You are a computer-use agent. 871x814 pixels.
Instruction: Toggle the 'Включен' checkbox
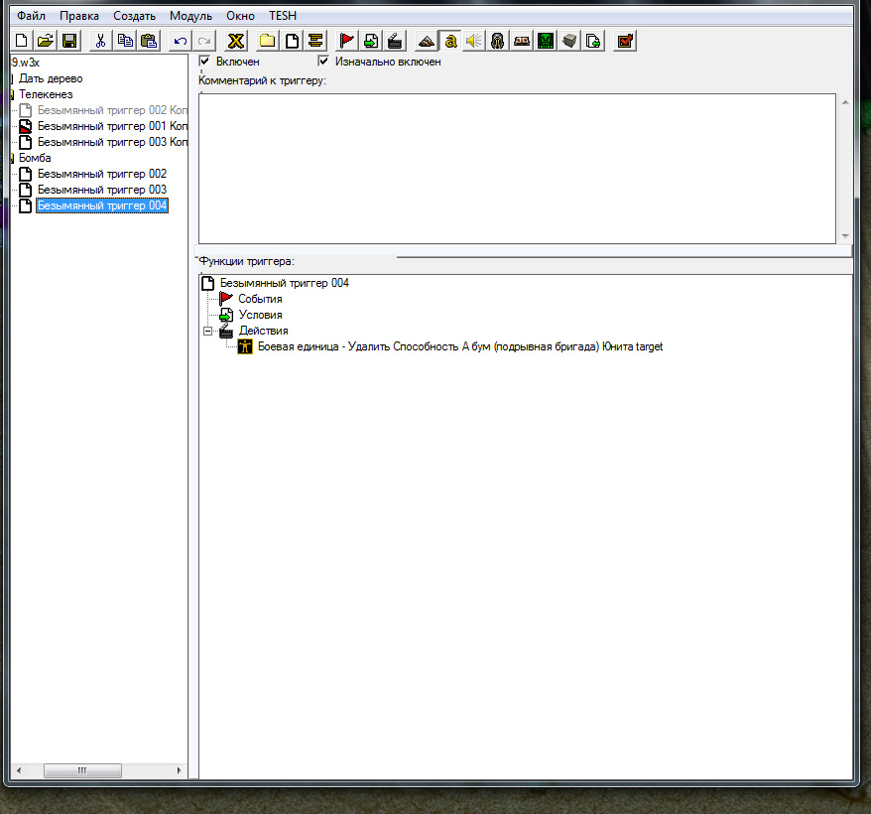pyautogui.click(x=204, y=61)
